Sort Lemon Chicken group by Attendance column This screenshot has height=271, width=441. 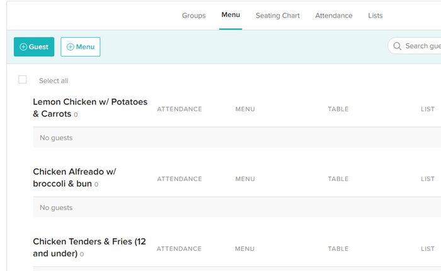pos(180,109)
